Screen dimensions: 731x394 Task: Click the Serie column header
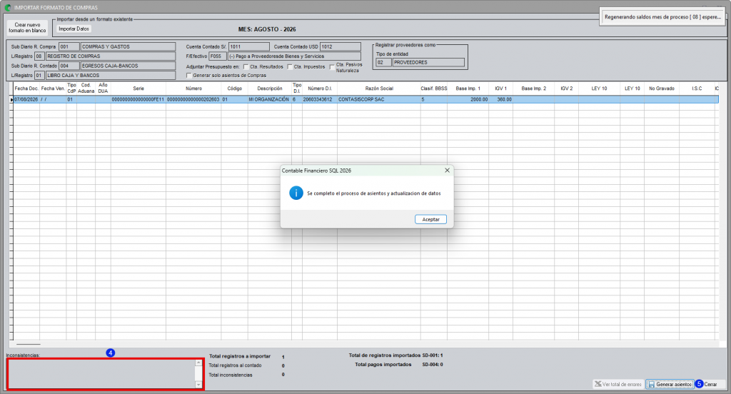click(138, 88)
